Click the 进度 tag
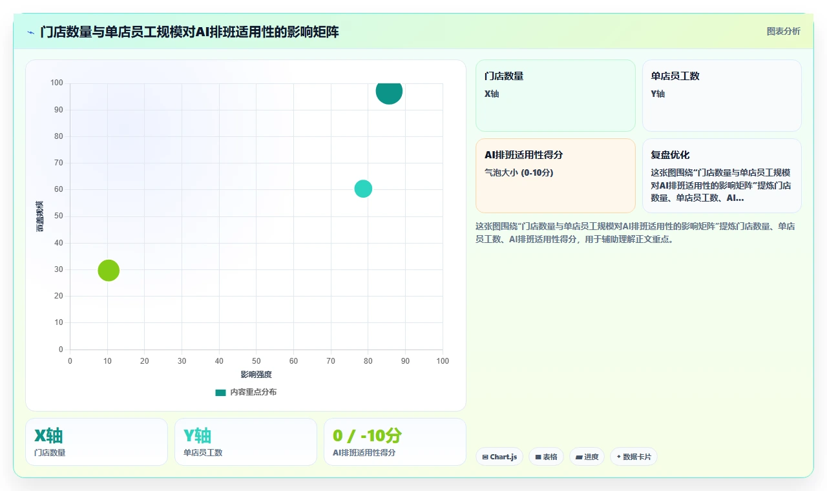 (587, 457)
